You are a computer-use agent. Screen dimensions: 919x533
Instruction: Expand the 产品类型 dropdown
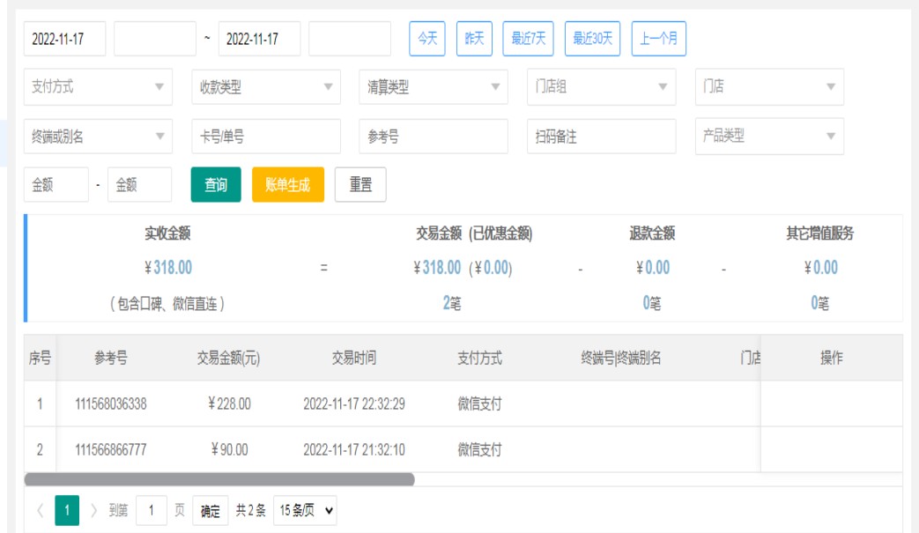click(769, 137)
